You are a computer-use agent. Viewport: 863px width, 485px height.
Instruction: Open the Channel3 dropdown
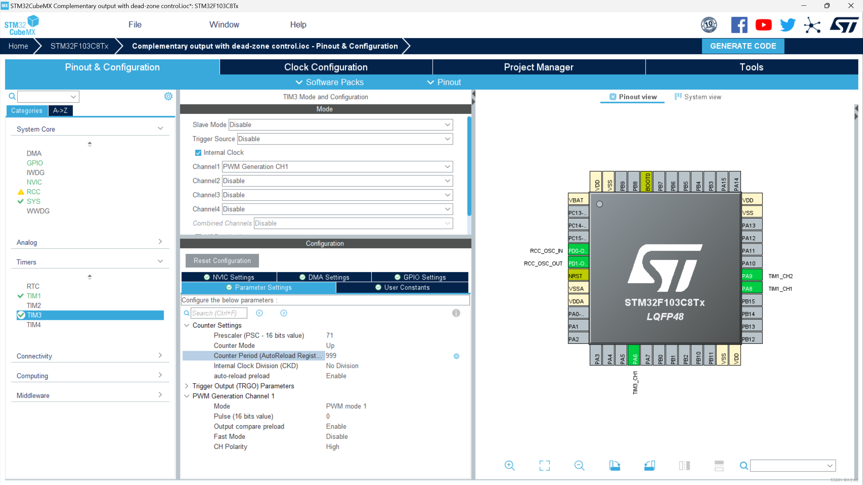coord(337,195)
